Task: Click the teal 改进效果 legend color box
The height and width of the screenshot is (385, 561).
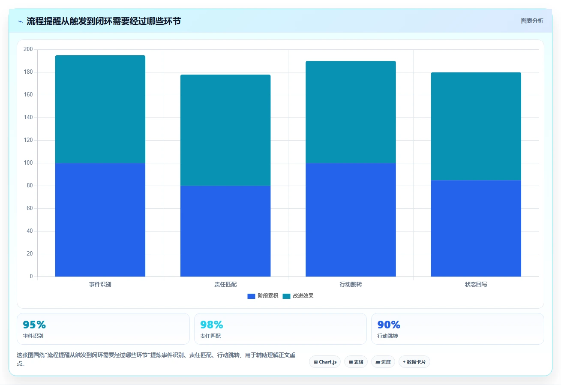Action: point(286,296)
